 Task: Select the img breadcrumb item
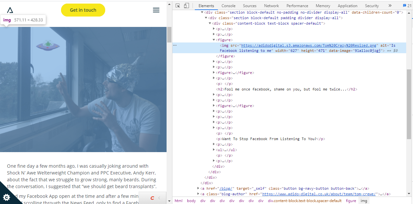(x=364, y=201)
